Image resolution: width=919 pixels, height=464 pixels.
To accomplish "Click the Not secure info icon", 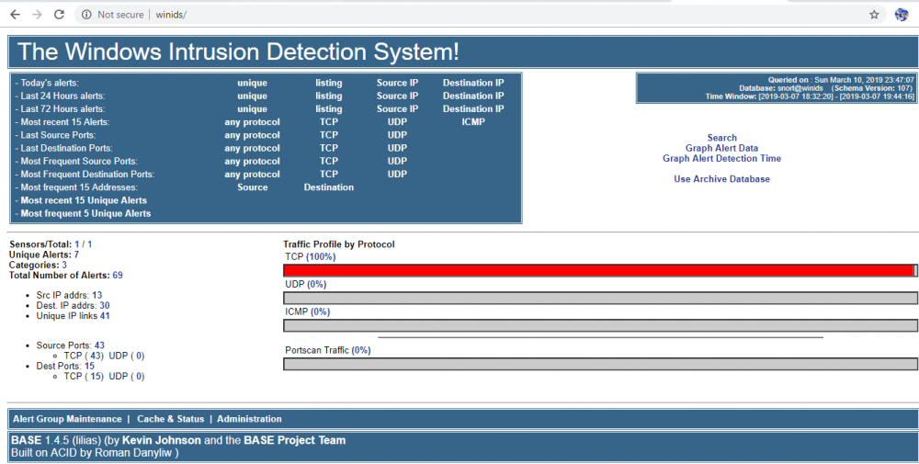I will [x=86, y=15].
